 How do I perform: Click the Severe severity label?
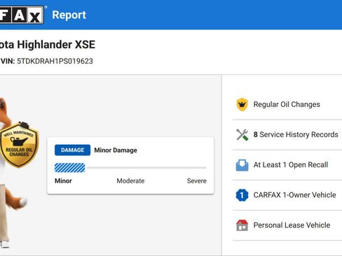pos(197,180)
